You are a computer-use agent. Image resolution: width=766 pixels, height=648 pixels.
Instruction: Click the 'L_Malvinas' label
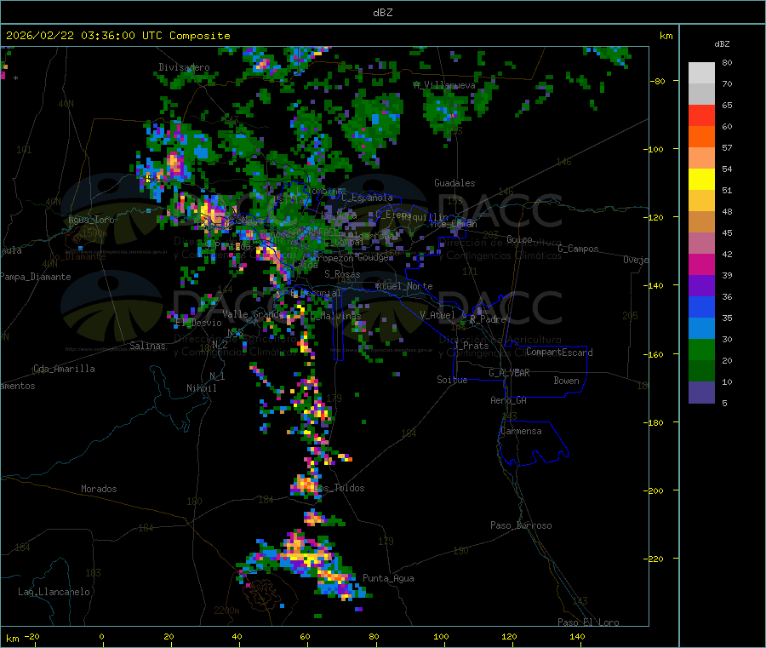coord(335,316)
